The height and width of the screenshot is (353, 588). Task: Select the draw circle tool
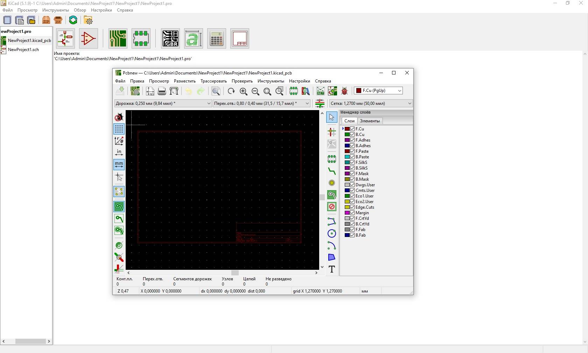(x=332, y=233)
